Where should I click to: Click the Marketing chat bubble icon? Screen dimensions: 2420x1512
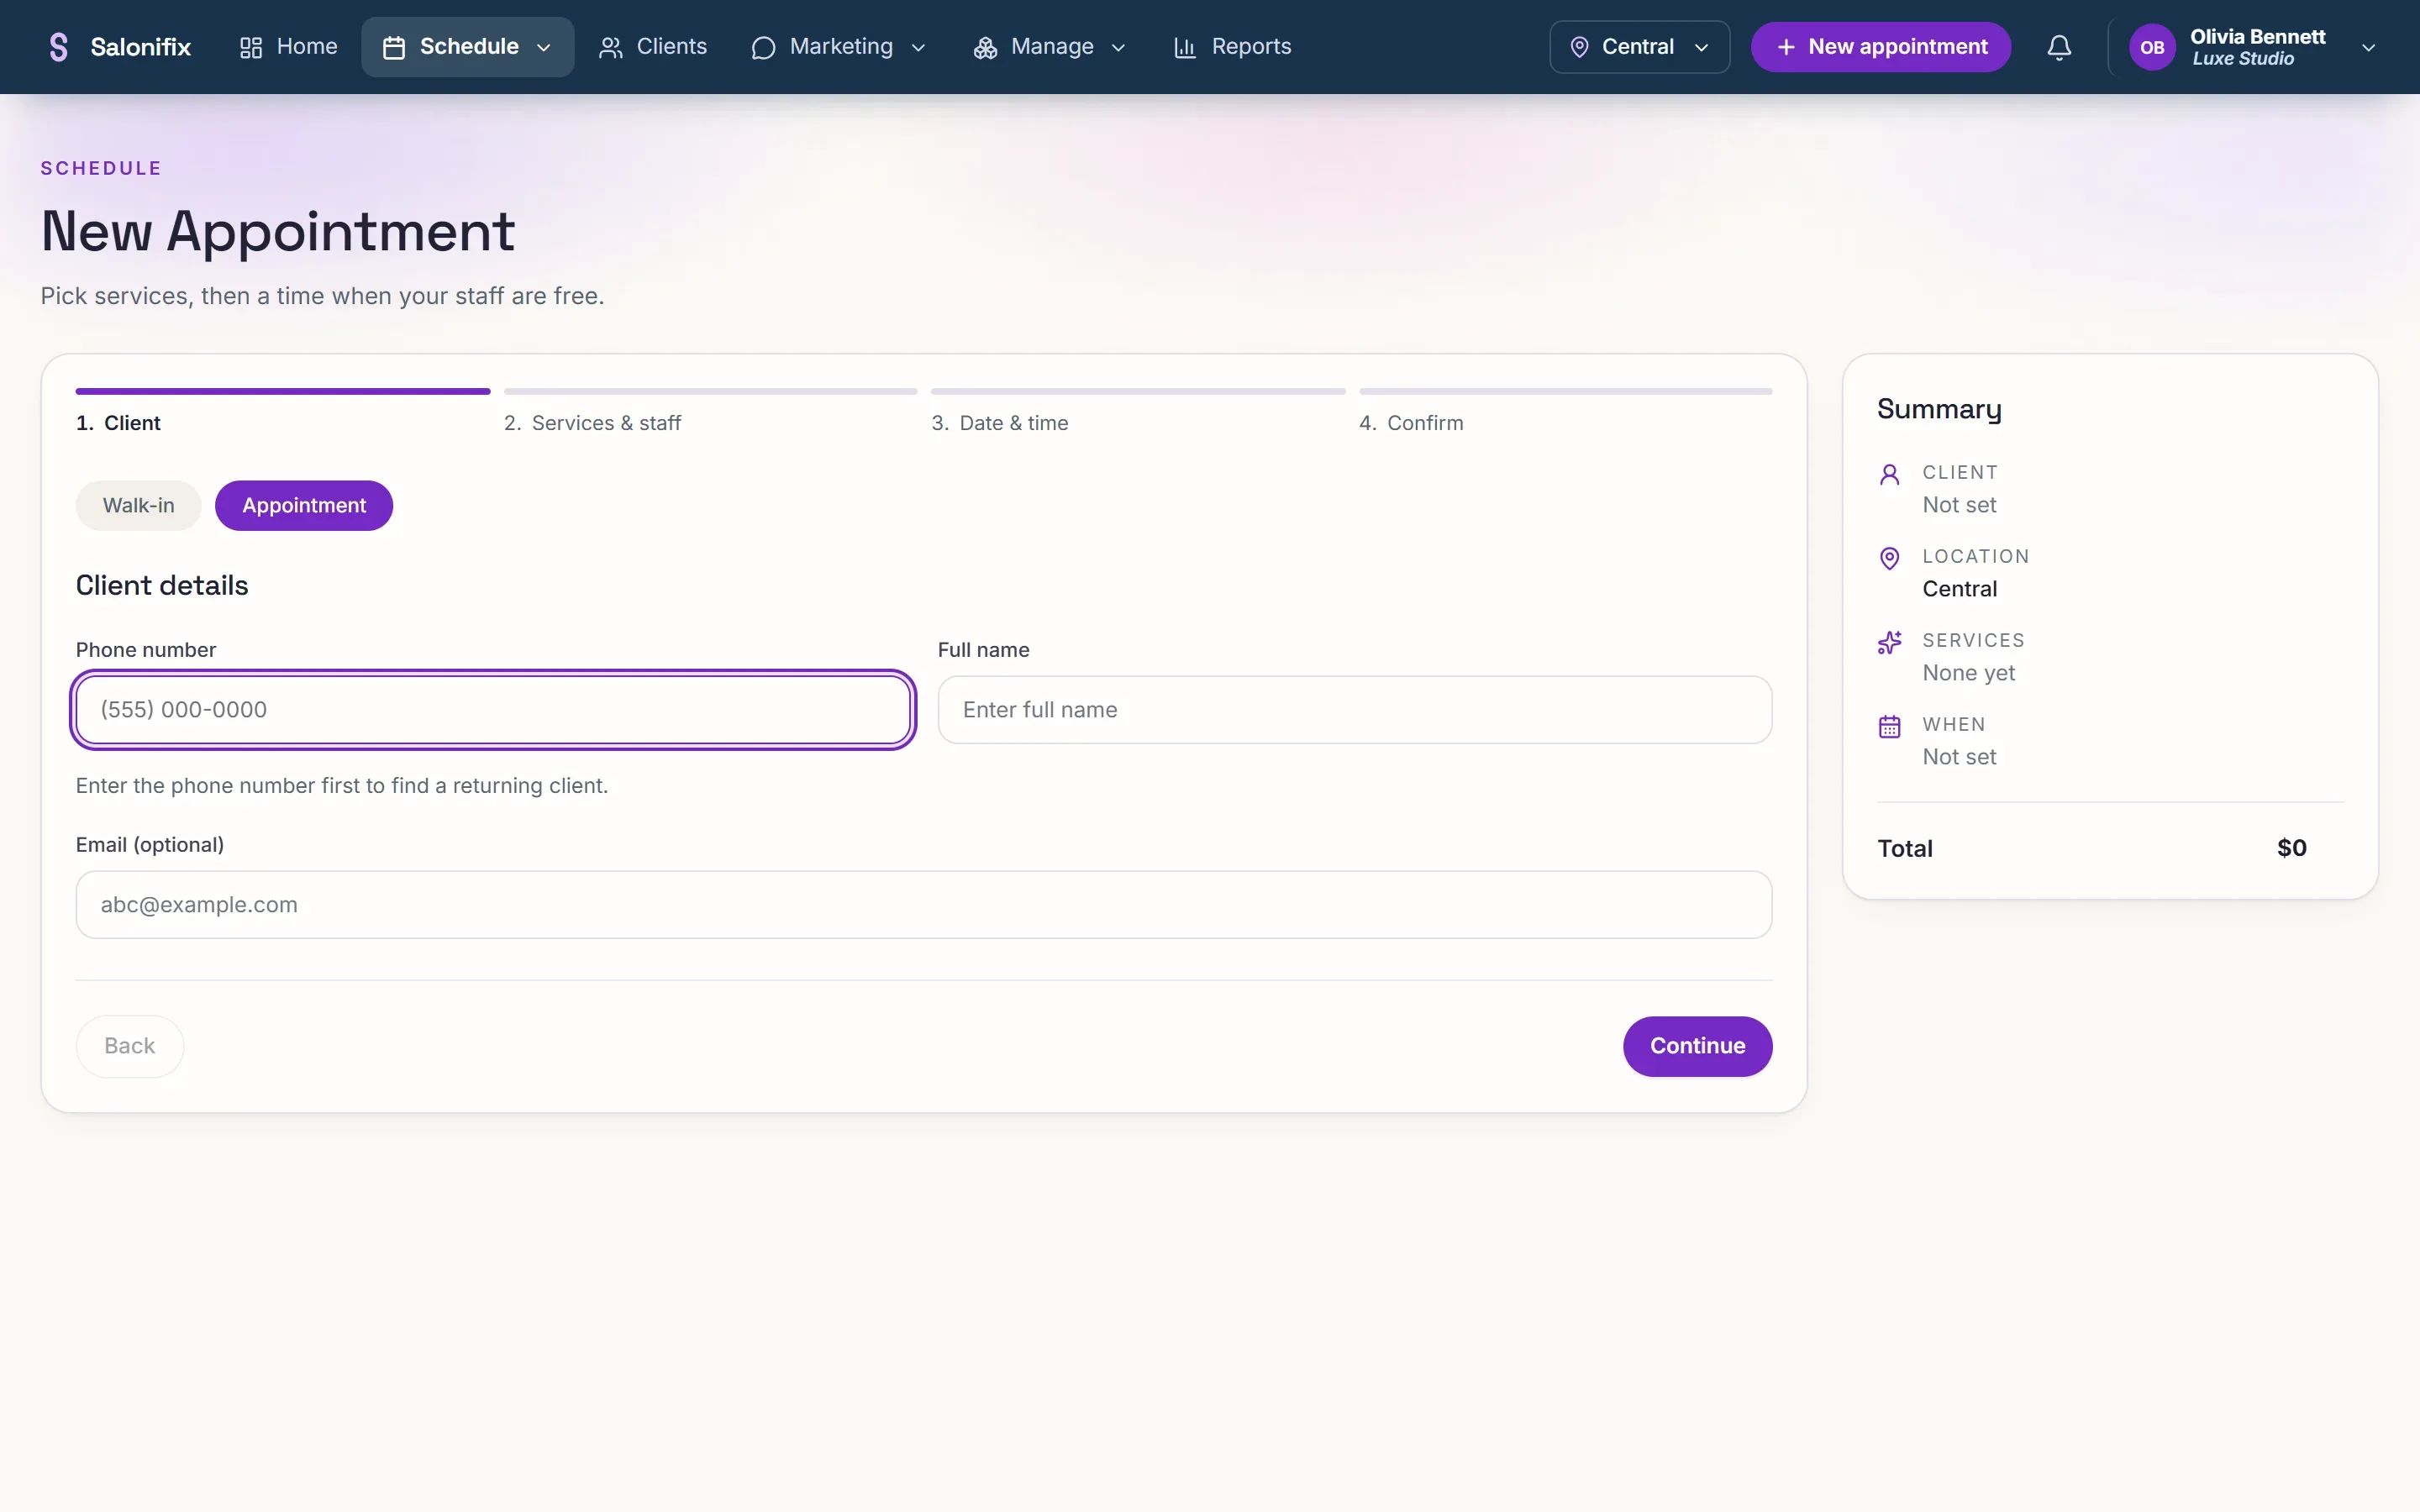coord(763,47)
